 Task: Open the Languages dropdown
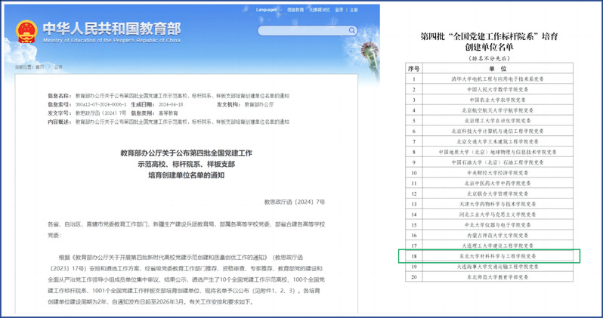pyautogui.click(x=267, y=10)
